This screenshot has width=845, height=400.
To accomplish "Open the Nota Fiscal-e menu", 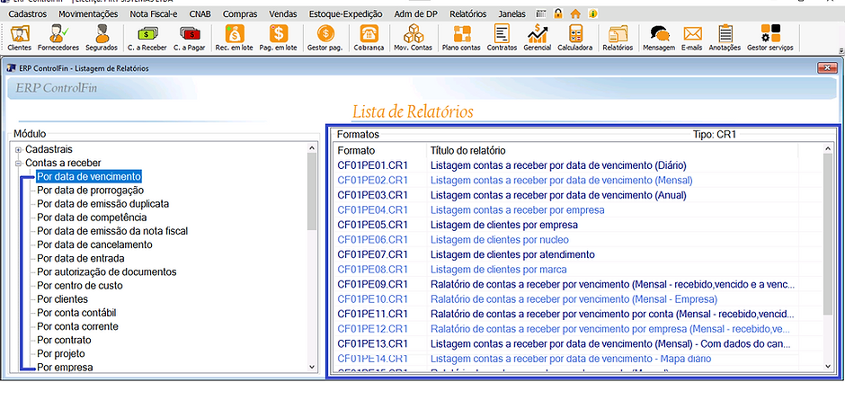I will click(154, 14).
